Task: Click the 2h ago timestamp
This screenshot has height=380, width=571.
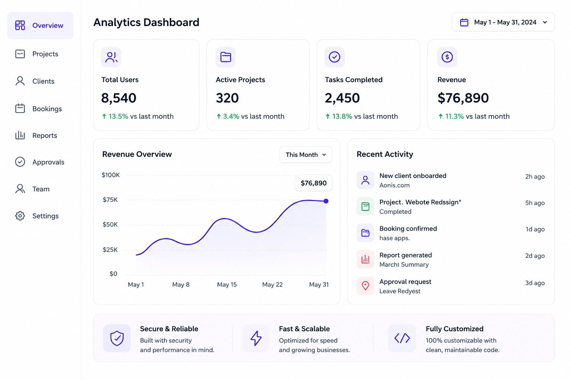Action: pyautogui.click(x=535, y=177)
